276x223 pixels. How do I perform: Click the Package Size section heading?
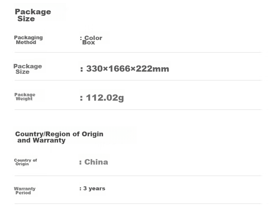click(33, 15)
